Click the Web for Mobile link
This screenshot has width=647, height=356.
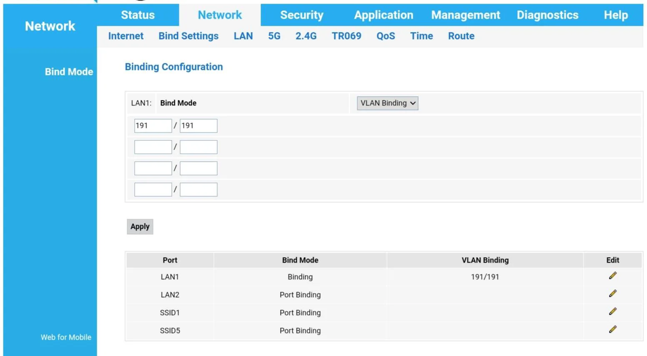point(66,337)
